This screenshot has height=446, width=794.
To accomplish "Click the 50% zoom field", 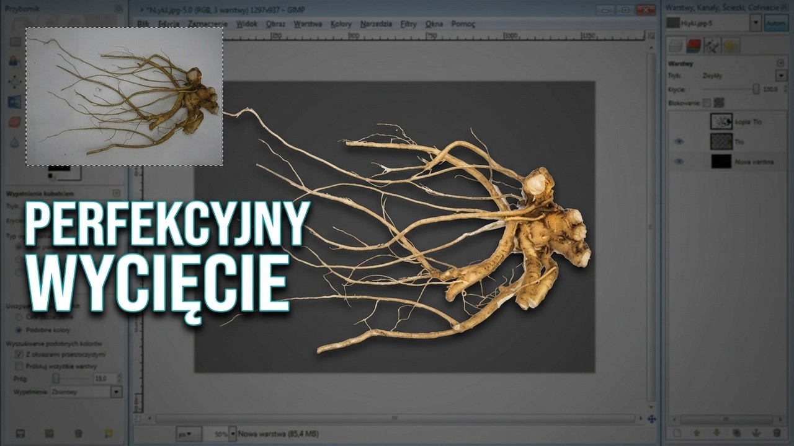I will [217, 434].
